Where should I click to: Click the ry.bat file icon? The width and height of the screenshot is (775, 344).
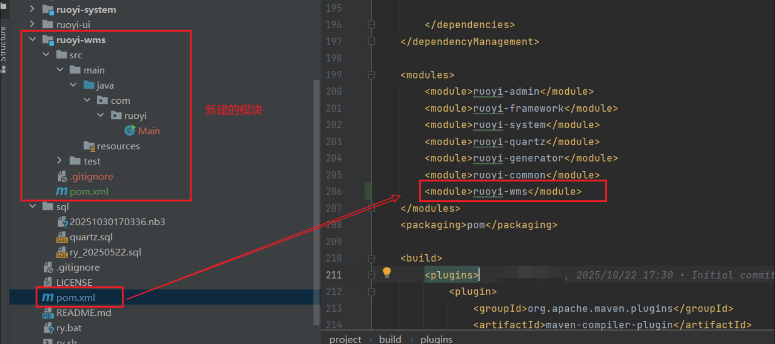pyautogui.click(x=48, y=328)
